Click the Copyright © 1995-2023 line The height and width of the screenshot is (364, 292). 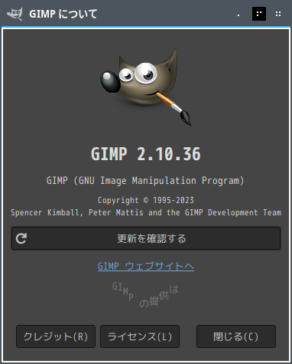click(x=146, y=200)
